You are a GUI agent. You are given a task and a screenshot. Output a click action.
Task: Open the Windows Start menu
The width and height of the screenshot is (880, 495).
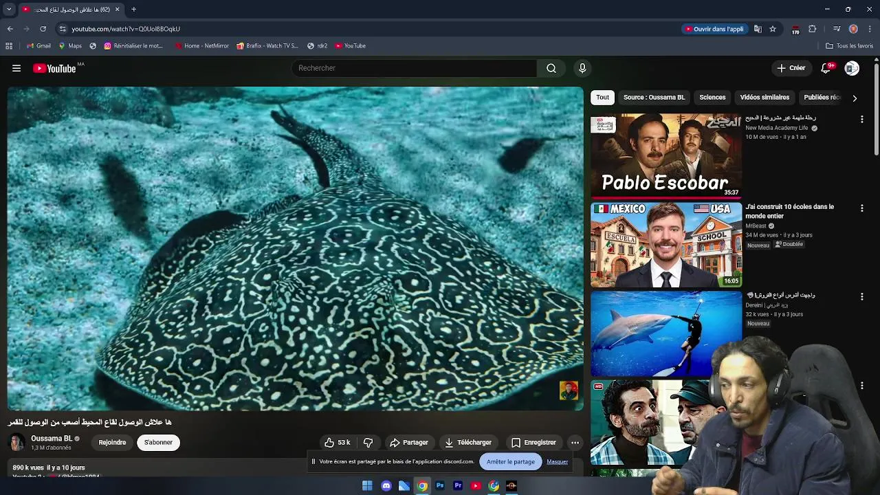368,486
